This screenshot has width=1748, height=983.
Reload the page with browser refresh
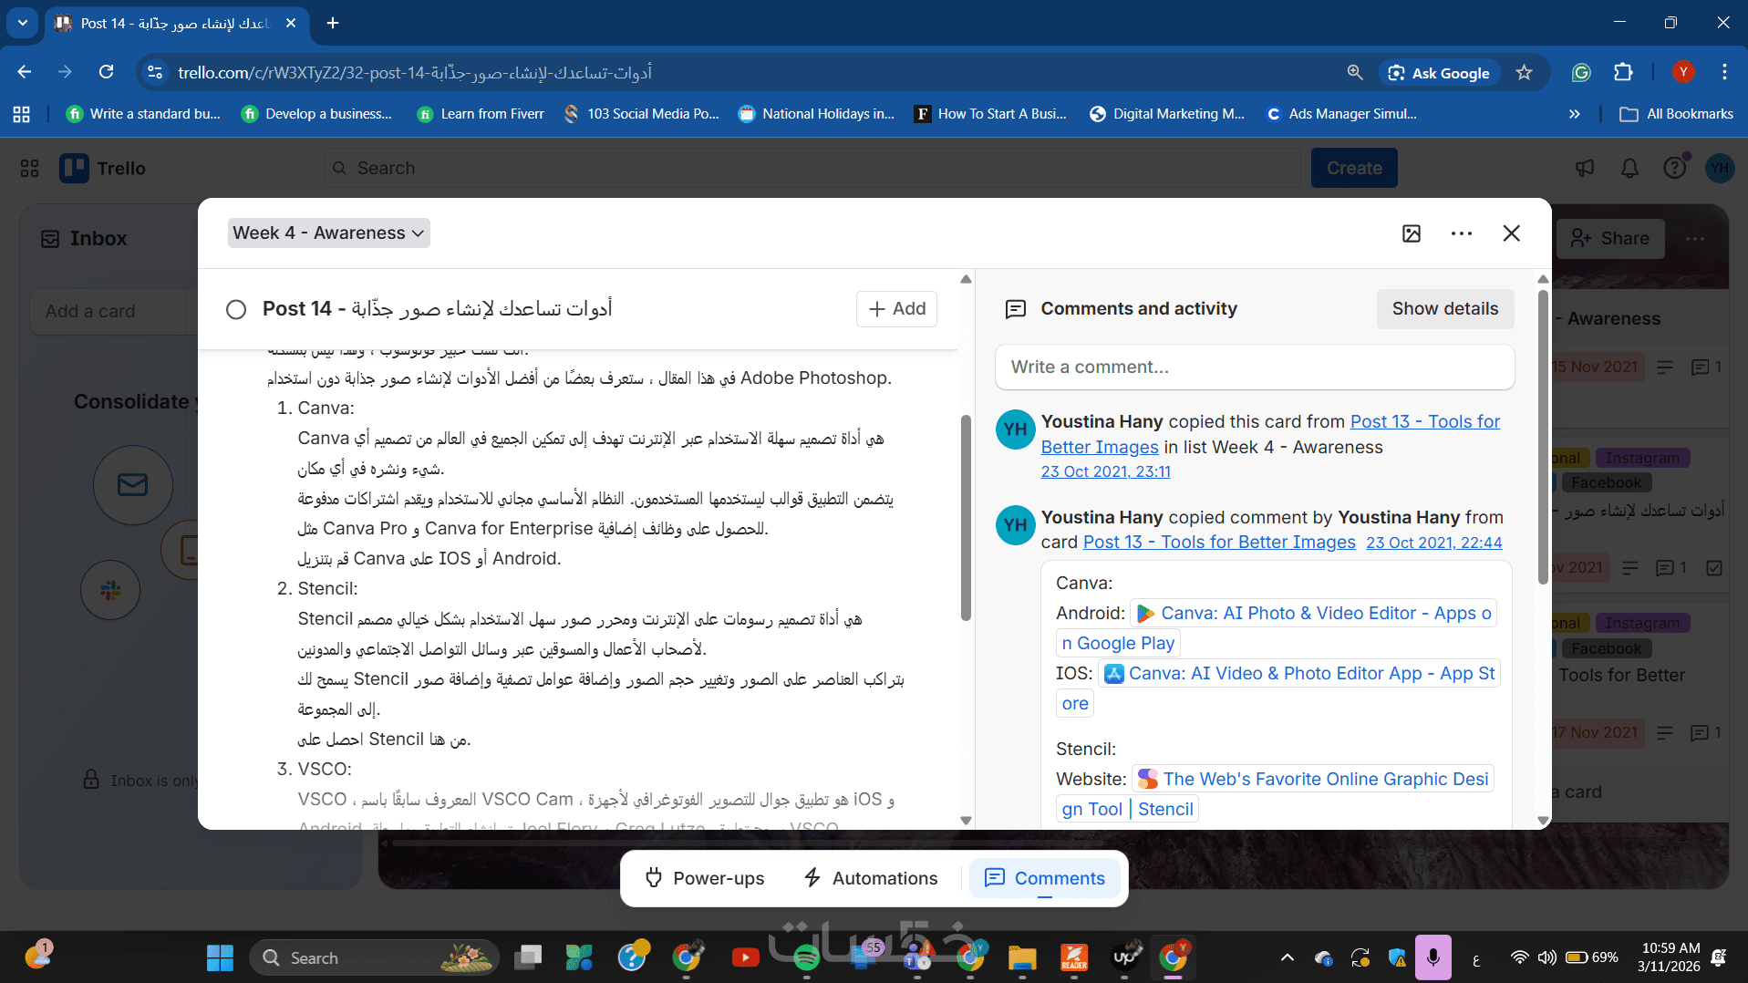107,72
